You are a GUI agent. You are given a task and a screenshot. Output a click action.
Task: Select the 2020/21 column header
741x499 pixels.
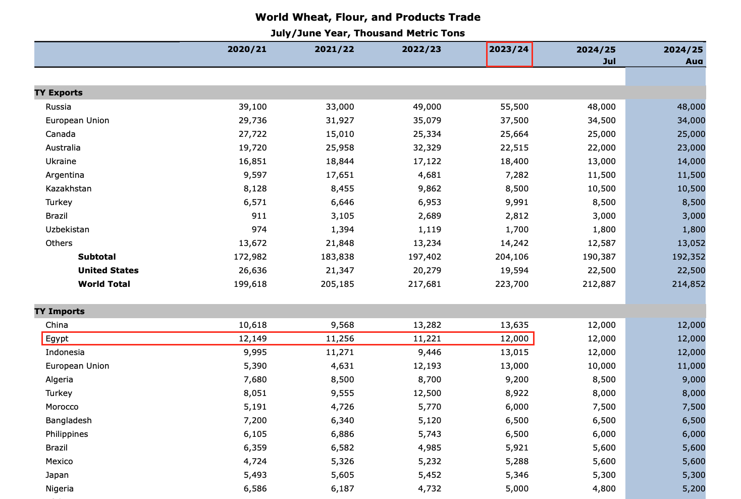[x=247, y=49]
